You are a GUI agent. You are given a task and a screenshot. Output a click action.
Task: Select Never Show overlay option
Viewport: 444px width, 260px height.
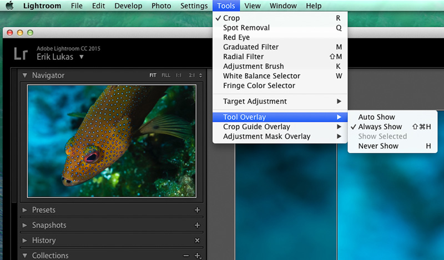point(378,146)
